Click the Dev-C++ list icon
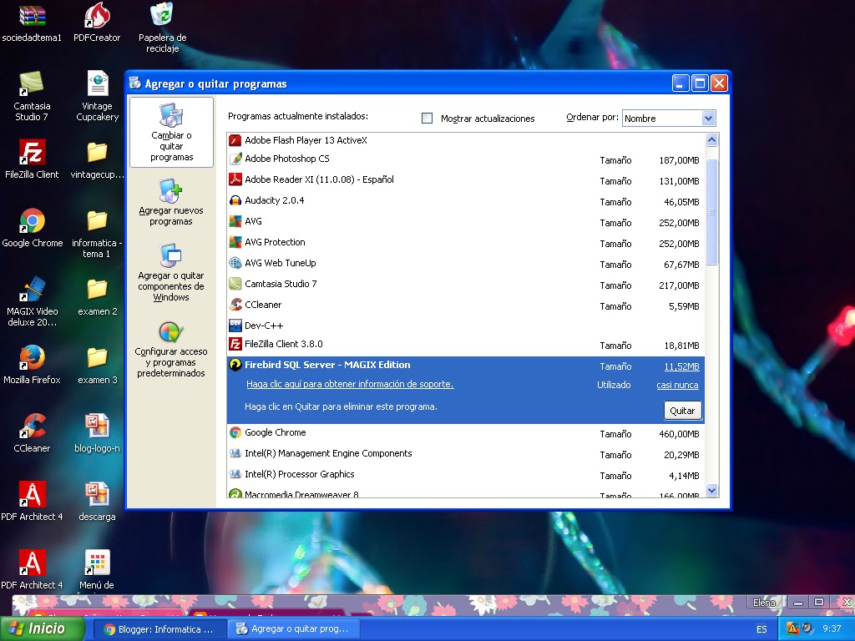 pos(235,326)
